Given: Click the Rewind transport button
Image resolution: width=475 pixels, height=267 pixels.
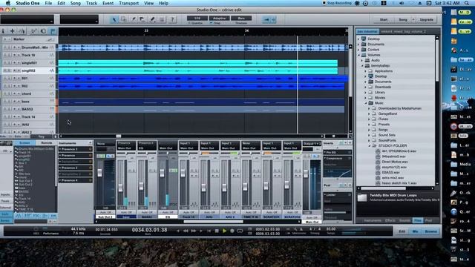Looking at the screenshot, I should [x=186, y=231].
